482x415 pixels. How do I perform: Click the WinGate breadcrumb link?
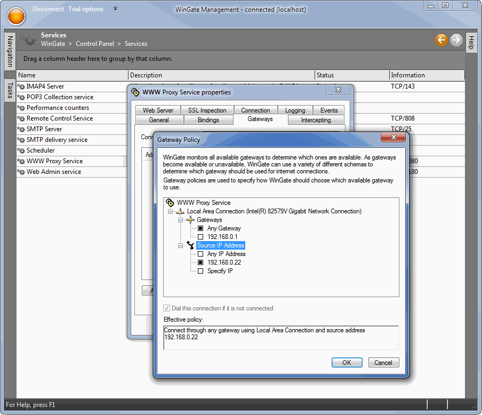coord(53,44)
